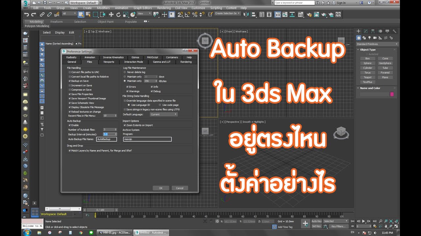The height and width of the screenshot is (236, 421).
Task: Redo action in main toolbar
Action: coord(33,14)
